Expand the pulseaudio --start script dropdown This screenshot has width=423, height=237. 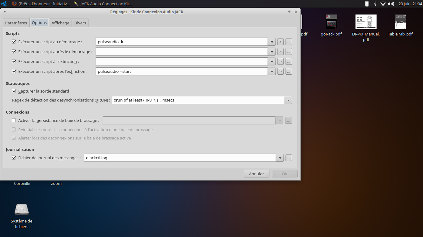point(272,71)
